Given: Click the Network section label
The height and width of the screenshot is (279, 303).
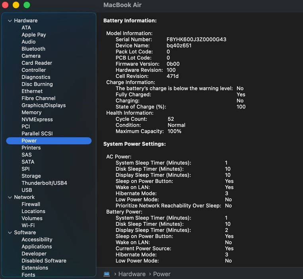Looking at the screenshot, I should [x=24, y=197].
